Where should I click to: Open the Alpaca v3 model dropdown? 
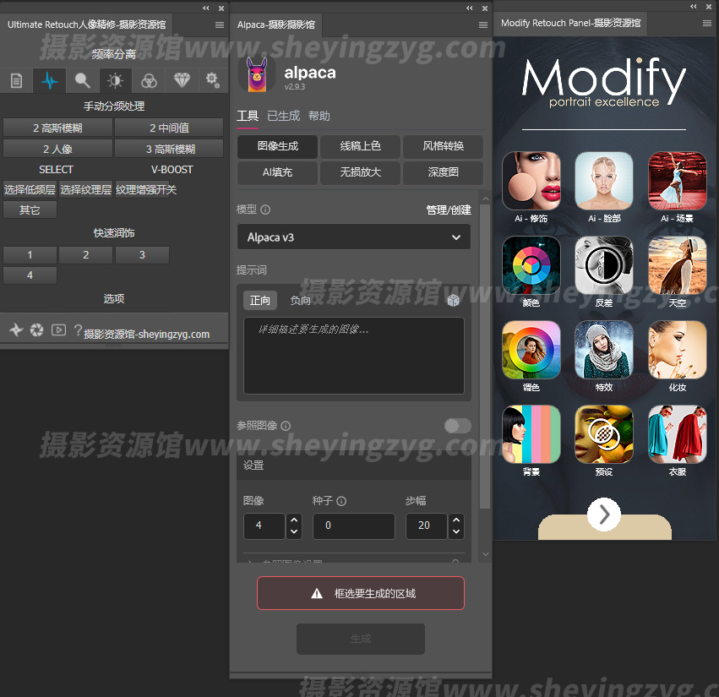[354, 237]
